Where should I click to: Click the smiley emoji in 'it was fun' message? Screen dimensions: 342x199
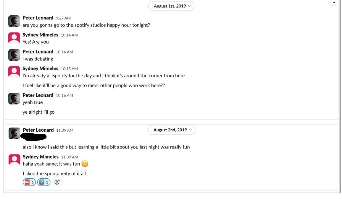click(85, 164)
